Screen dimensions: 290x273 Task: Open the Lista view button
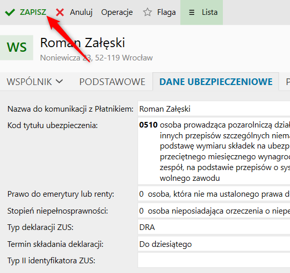coord(201,12)
